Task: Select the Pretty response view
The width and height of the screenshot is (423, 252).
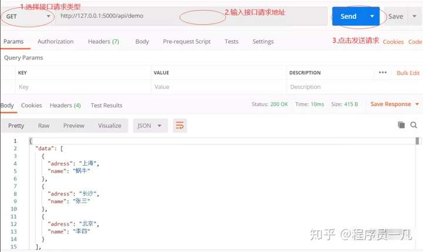Action: click(x=16, y=126)
